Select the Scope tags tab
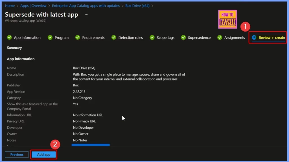 pyautogui.click(x=162, y=38)
